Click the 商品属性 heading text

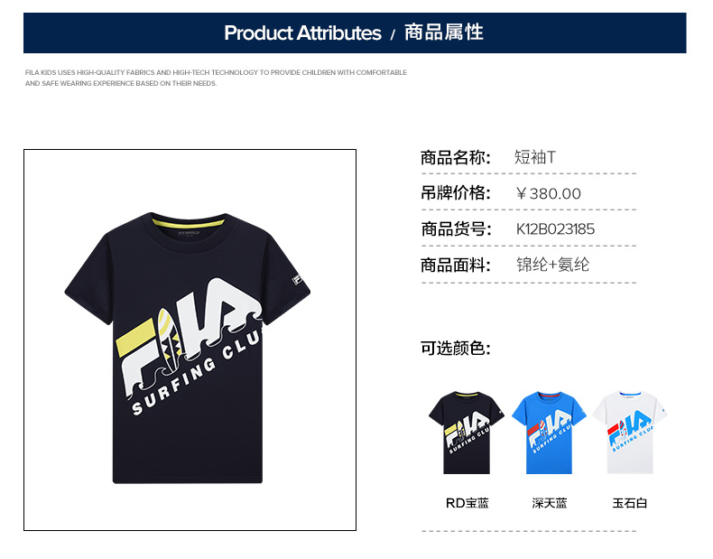click(x=444, y=33)
